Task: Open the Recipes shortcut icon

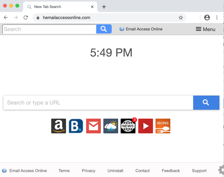Action: [163, 126]
